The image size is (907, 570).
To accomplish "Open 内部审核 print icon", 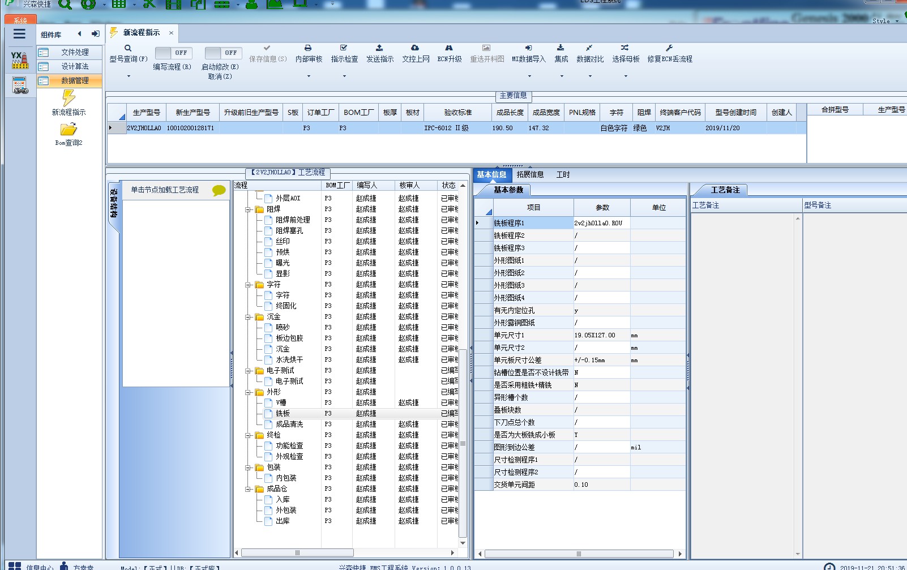I will point(308,48).
